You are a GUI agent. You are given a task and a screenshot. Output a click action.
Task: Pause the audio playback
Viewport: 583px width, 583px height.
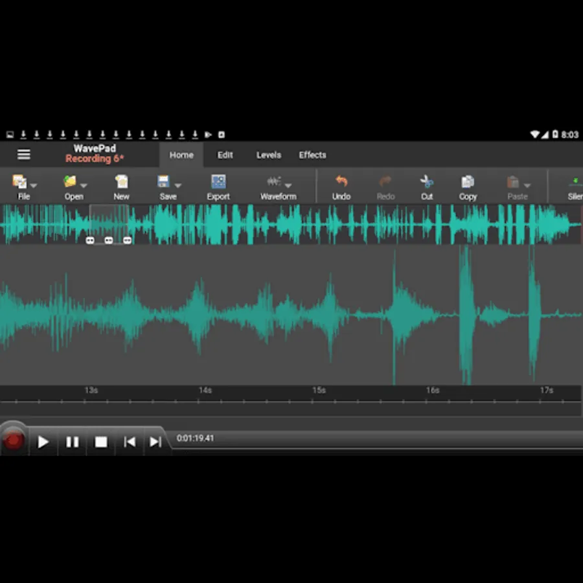(x=73, y=441)
